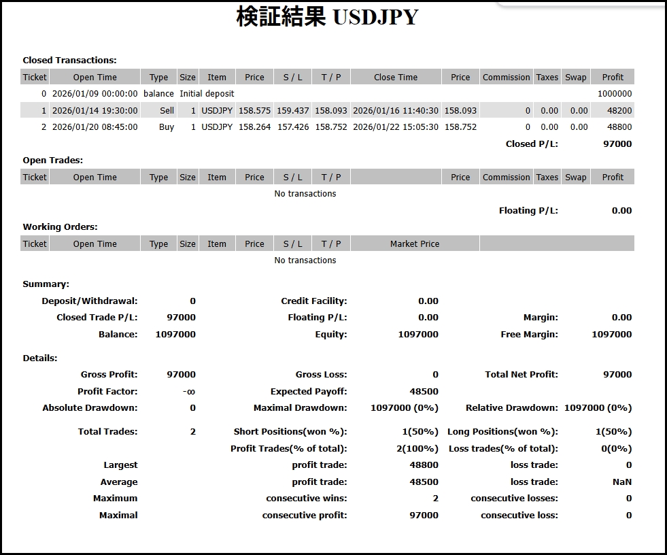Click the Profit Factor value -∞

[x=189, y=392]
